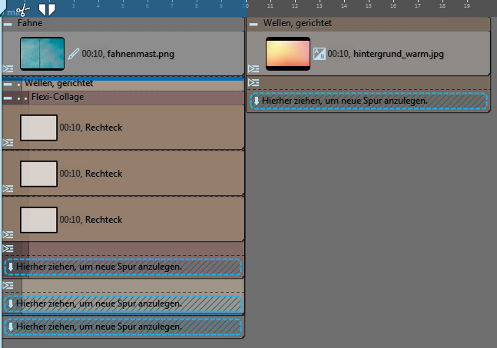The height and width of the screenshot is (348, 497).
Task: Click track icon on first Rechteck row
Action: coord(8,142)
